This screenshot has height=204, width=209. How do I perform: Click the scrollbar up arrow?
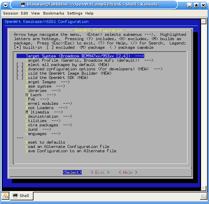pyautogui.click(x=204, y=22)
